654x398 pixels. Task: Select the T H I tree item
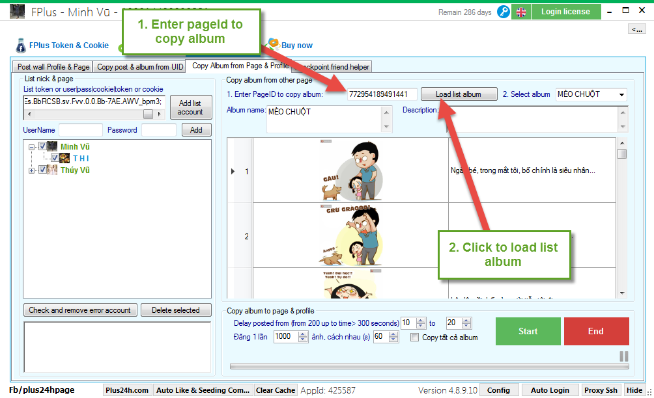point(81,158)
